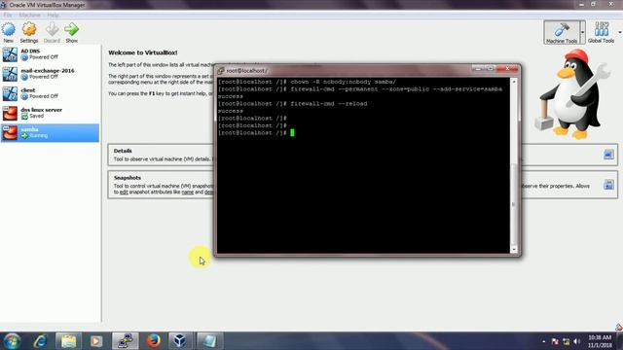The width and height of the screenshot is (623, 350).
Task: Click the mail-exchange-2016 OS icon
Action: 10,74
